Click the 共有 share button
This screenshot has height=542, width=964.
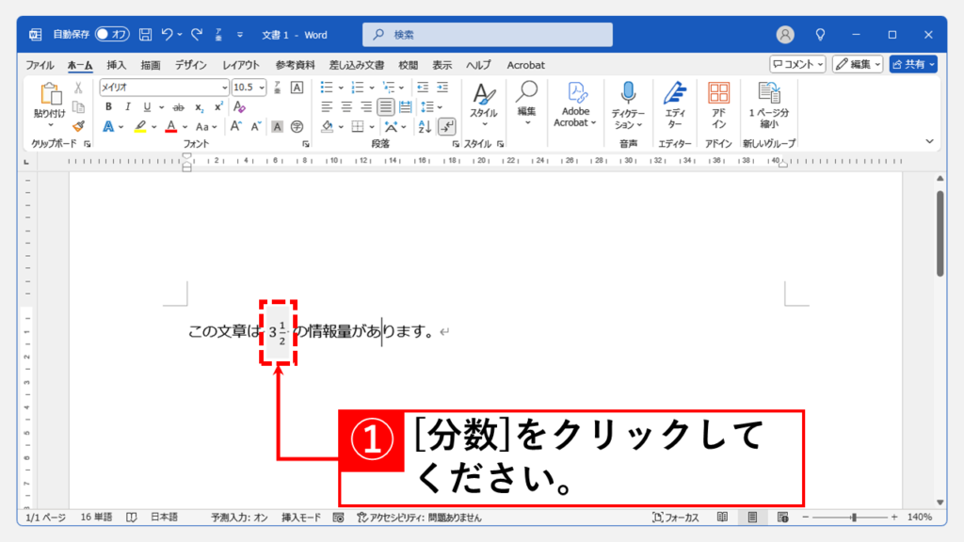pyautogui.click(x=913, y=64)
